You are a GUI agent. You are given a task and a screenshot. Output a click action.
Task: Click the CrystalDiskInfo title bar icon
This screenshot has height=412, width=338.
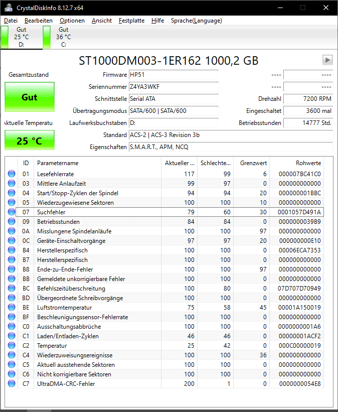pos(9,8)
